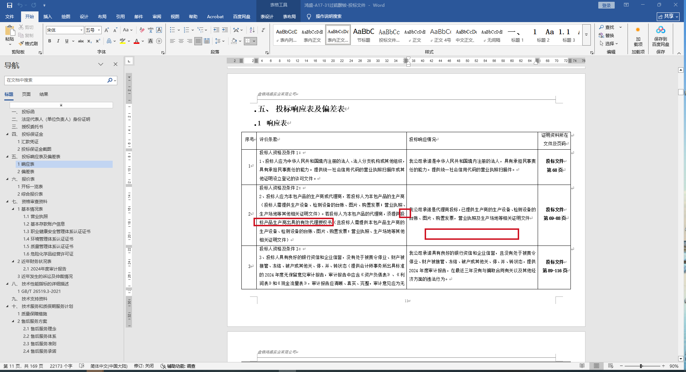This screenshot has height=372, width=686.
Task: Click Save to Baidu Netdisk icon
Action: tap(661, 36)
